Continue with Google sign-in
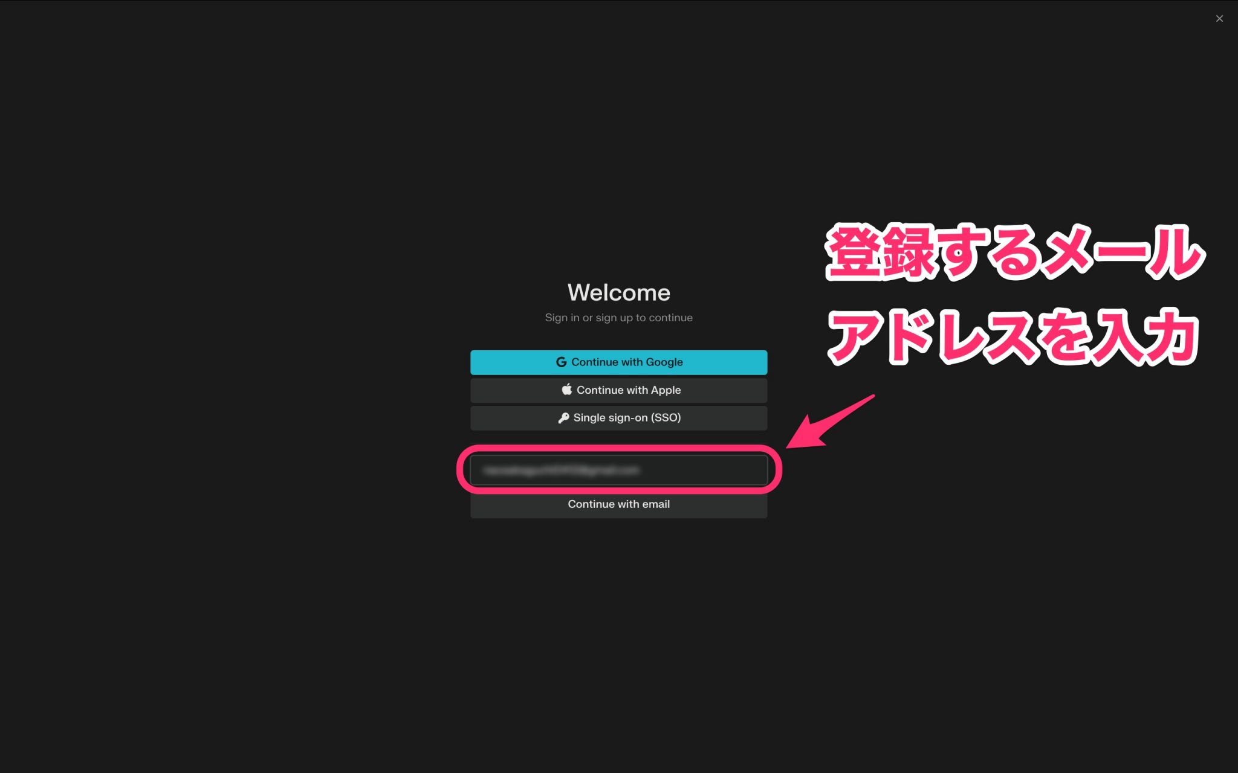 point(618,362)
